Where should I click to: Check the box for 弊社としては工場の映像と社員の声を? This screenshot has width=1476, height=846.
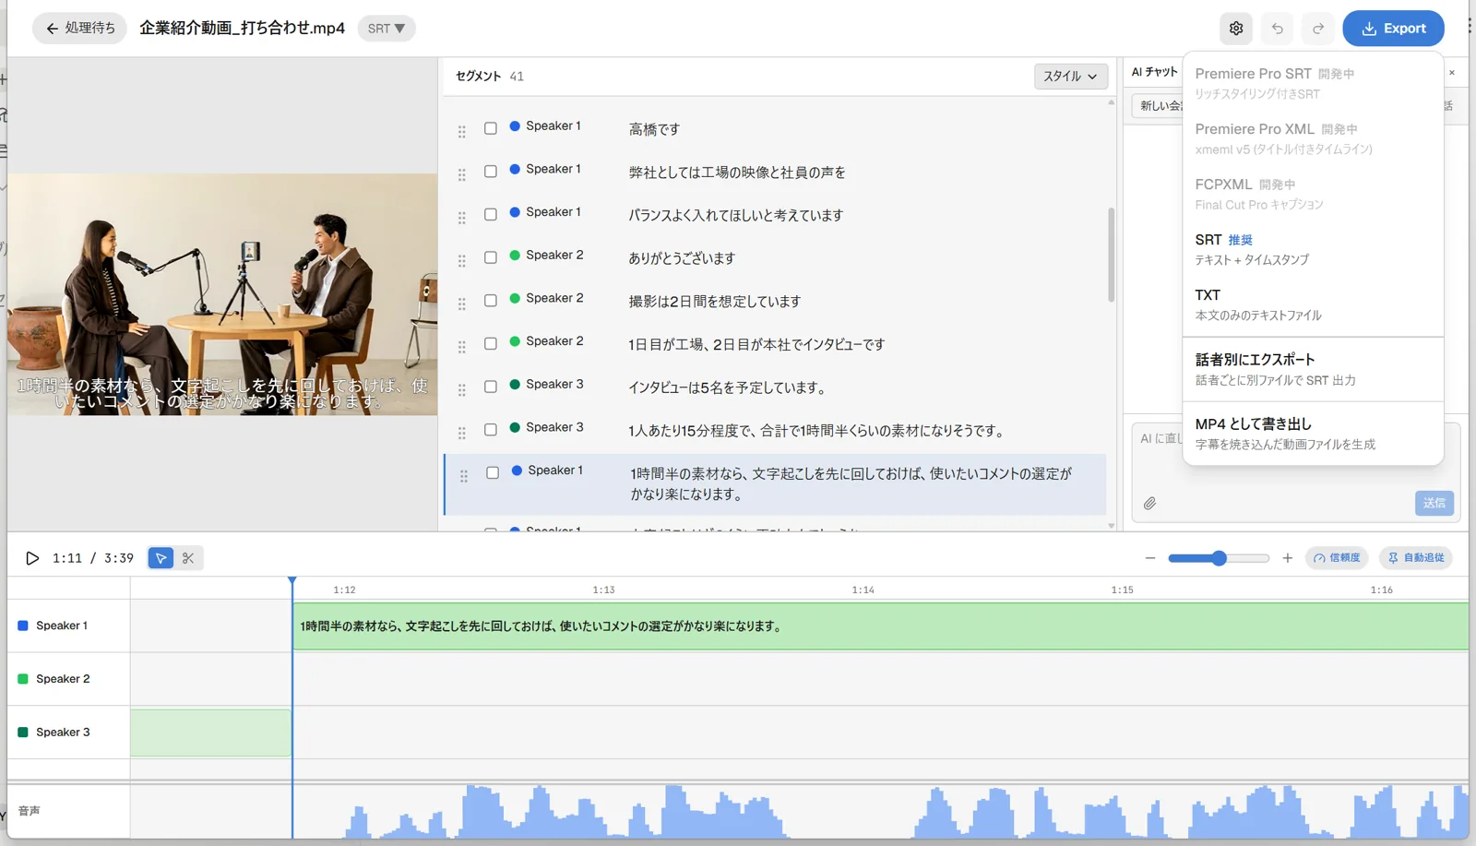click(x=491, y=172)
